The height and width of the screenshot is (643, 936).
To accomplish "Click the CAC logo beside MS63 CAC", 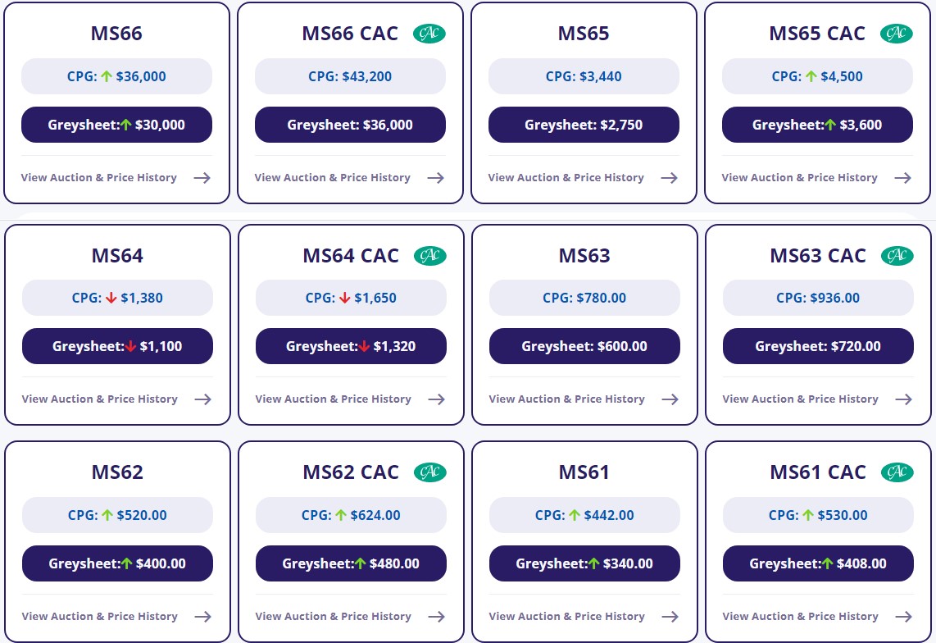I will click(897, 256).
